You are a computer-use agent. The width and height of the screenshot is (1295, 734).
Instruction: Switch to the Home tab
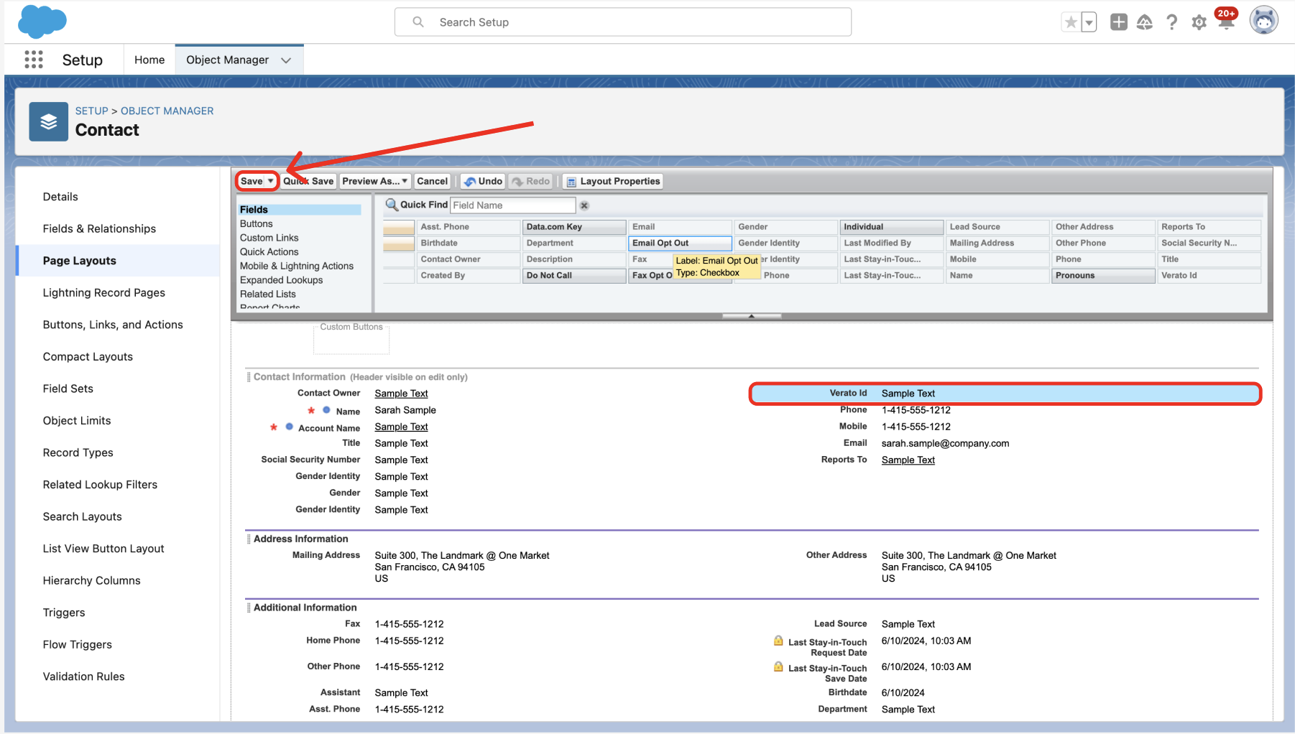[149, 60]
